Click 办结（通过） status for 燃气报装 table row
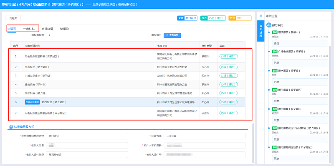 tap(228, 102)
